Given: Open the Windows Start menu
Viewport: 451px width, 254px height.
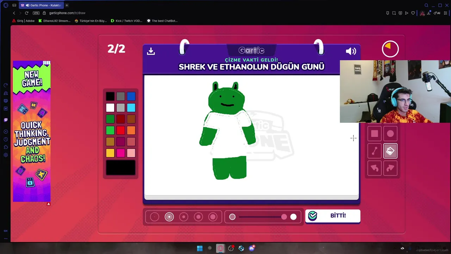Looking at the screenshot, I should tap(200, 248).
